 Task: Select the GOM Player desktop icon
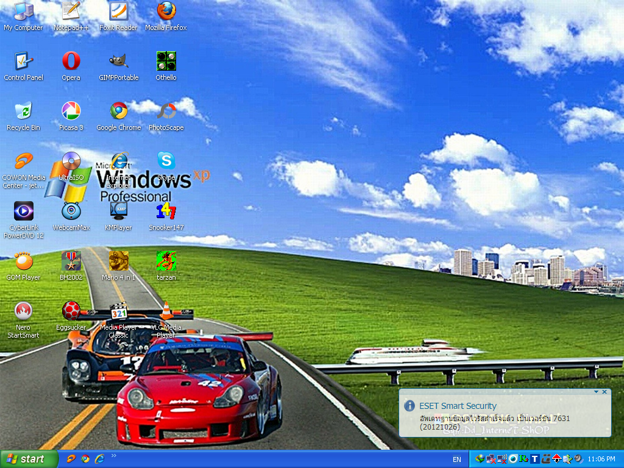24,266
